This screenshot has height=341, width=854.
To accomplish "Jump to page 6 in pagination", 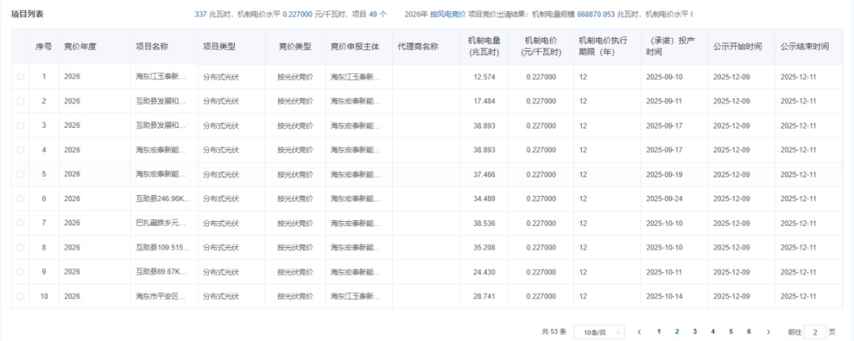I will (x=747, y=332).
